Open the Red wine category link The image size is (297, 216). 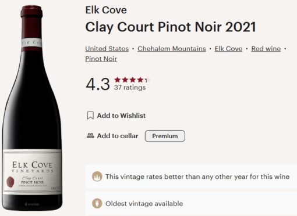[x=266, y=49]
